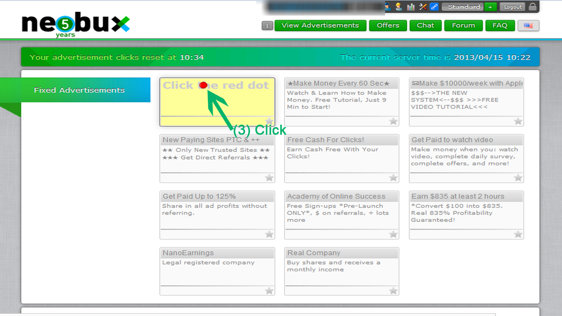Star the 'Get Paid to watch video' ad
The image size is (562, 316).
(518, 177)
